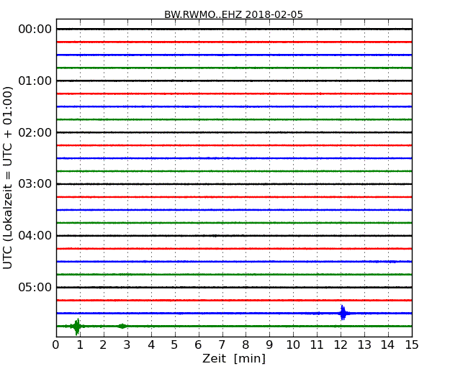Click x-axis tick label 10
This screenshot has width=468, height=374.
[x=293, y=345]
